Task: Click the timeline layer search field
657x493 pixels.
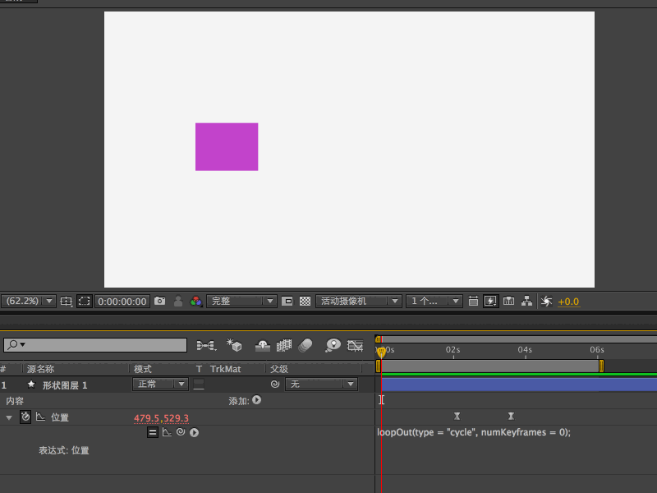Action: 95,345
